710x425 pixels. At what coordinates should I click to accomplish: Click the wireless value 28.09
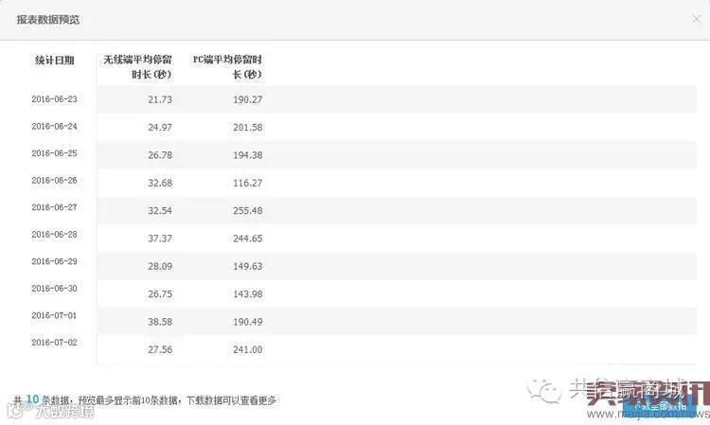(160, 266)
